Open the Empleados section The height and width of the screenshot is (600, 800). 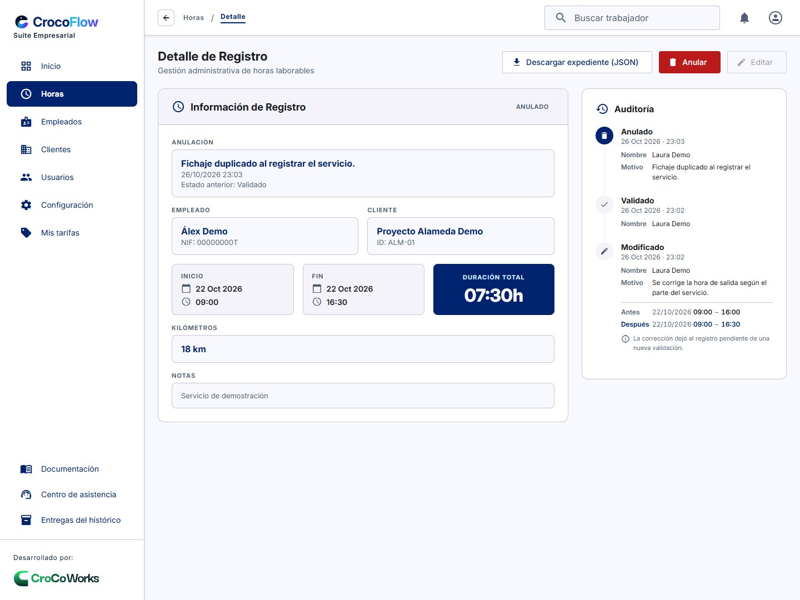tap(72, 122)
